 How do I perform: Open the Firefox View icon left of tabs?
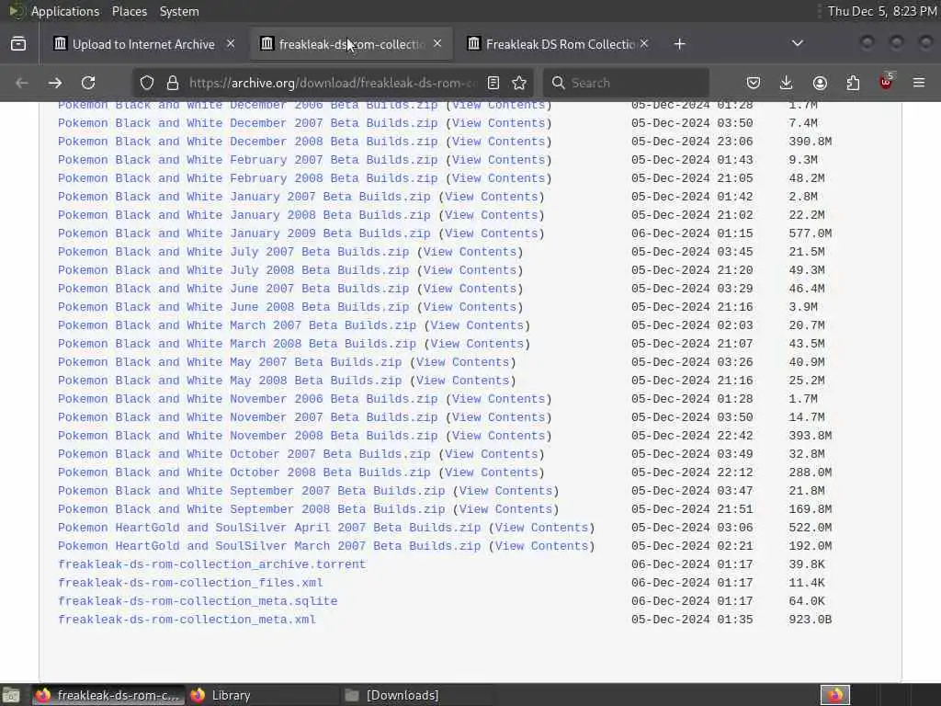click(x=18, y=44)
